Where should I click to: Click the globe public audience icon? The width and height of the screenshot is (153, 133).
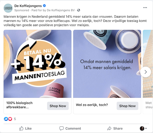79,10
